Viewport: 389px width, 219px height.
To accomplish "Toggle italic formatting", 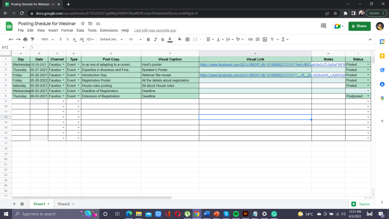I will click(x=155, y=40).
